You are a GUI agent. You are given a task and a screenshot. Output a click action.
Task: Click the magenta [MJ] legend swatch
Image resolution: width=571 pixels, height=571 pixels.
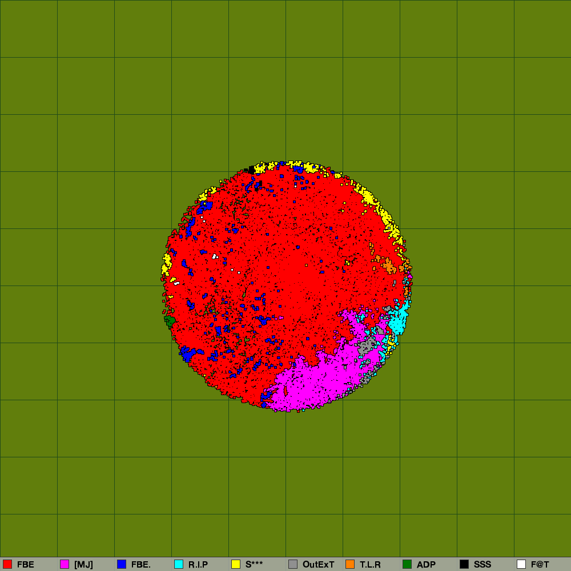pyautogui.click(x=65, y=564)
